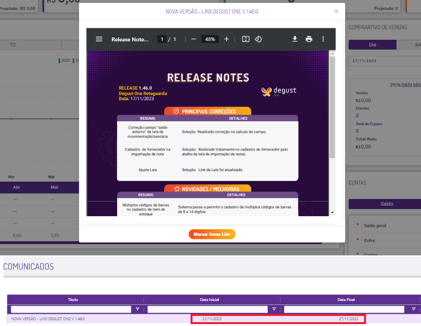The height and width of the screenshot is (326, 421).
Task: Select the Dia tab in Comparativo de Vendas
Action: 373,45
